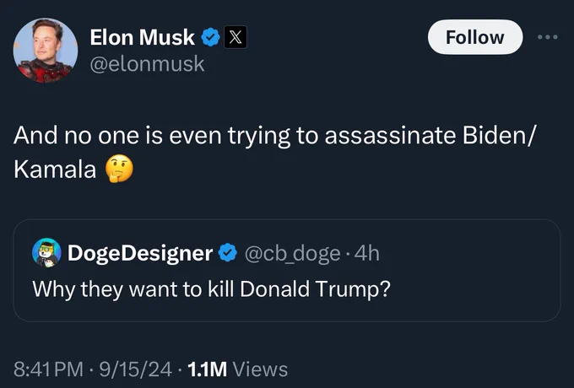Open Elon Musk's profile picture

(x=46, y=50)
